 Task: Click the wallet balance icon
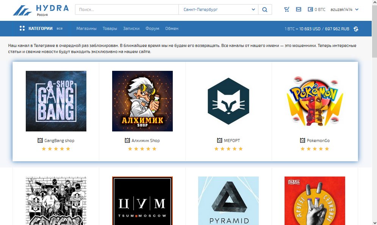[310, 9]
